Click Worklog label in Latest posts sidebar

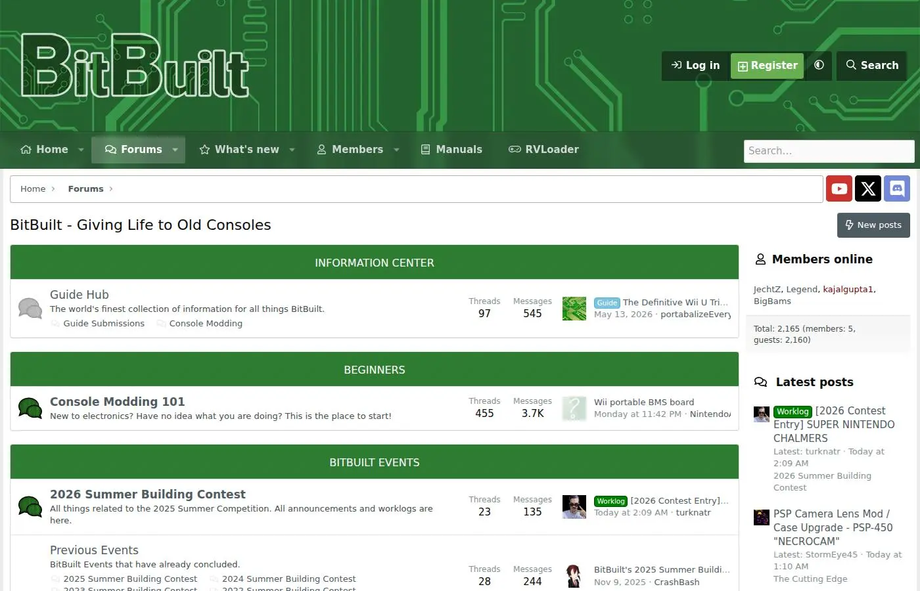tap(793, 412)
